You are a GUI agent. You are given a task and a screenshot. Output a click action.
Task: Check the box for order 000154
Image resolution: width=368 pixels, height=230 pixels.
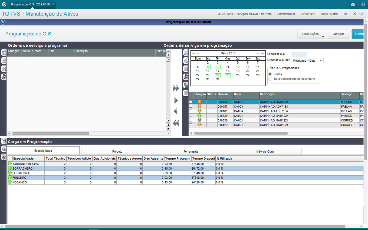(x=191, y=102)
